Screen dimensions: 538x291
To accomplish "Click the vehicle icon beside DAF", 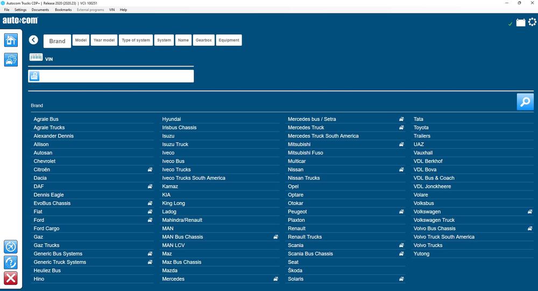I will [150, 186].
